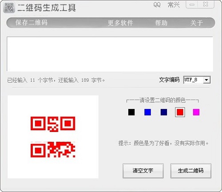Open the 关于 menu

click(x=197, y=23)
